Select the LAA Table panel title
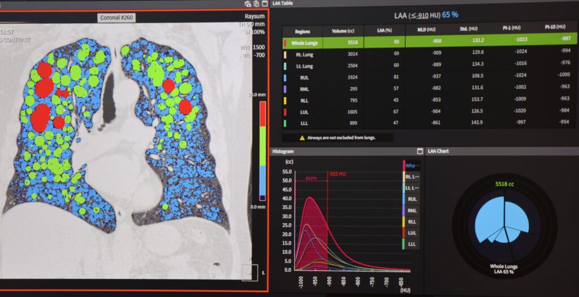This screenshot has width=579, height=297. point(283,3)
